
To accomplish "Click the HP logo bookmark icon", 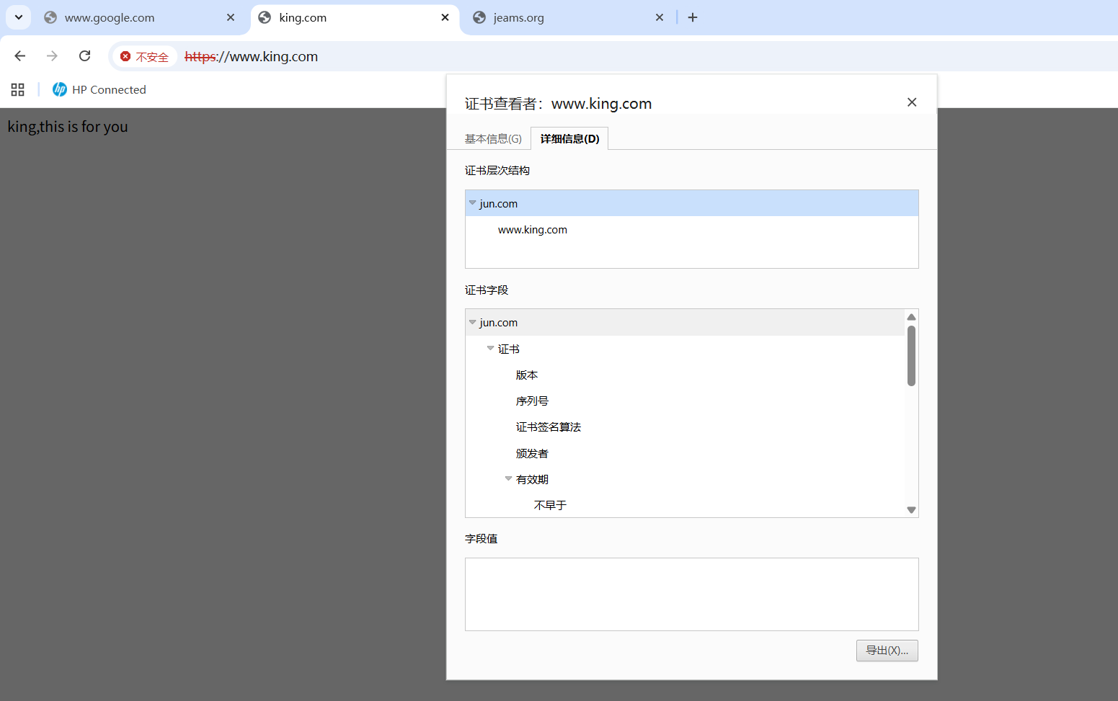I will point(60,89).
